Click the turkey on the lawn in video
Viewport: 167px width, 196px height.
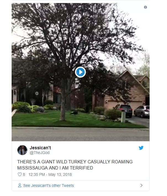pos(74,113)
